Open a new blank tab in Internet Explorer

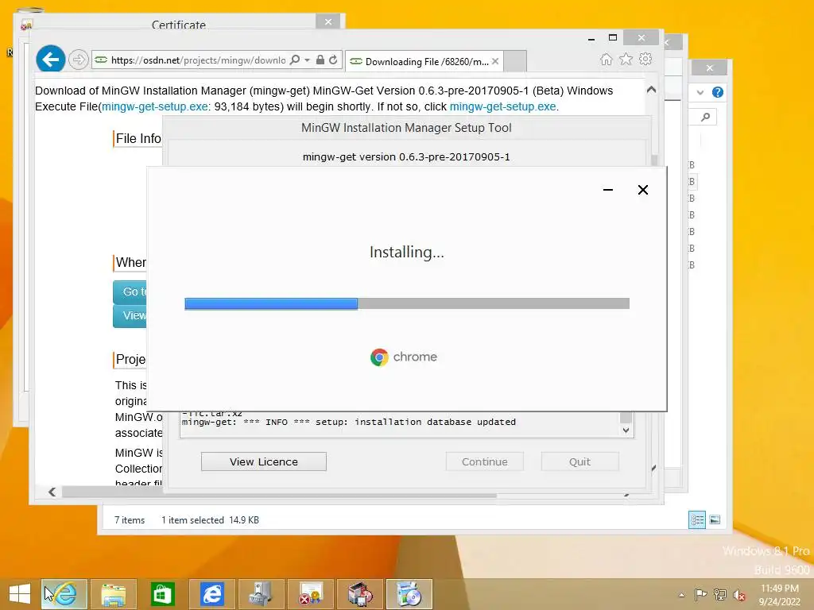515,61
